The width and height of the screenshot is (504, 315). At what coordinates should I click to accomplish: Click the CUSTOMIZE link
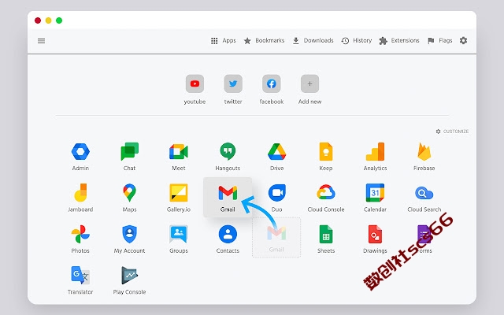click(452, 132)
